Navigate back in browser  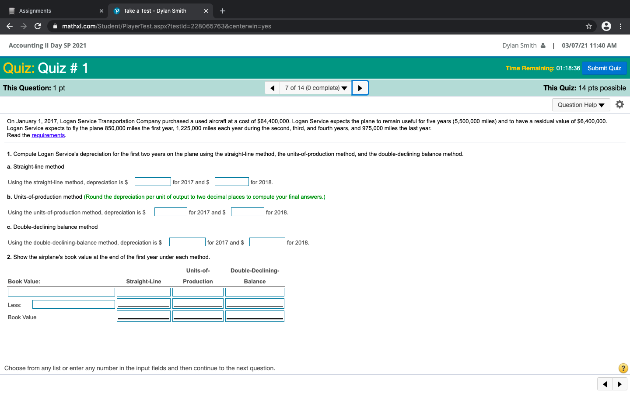10,26
